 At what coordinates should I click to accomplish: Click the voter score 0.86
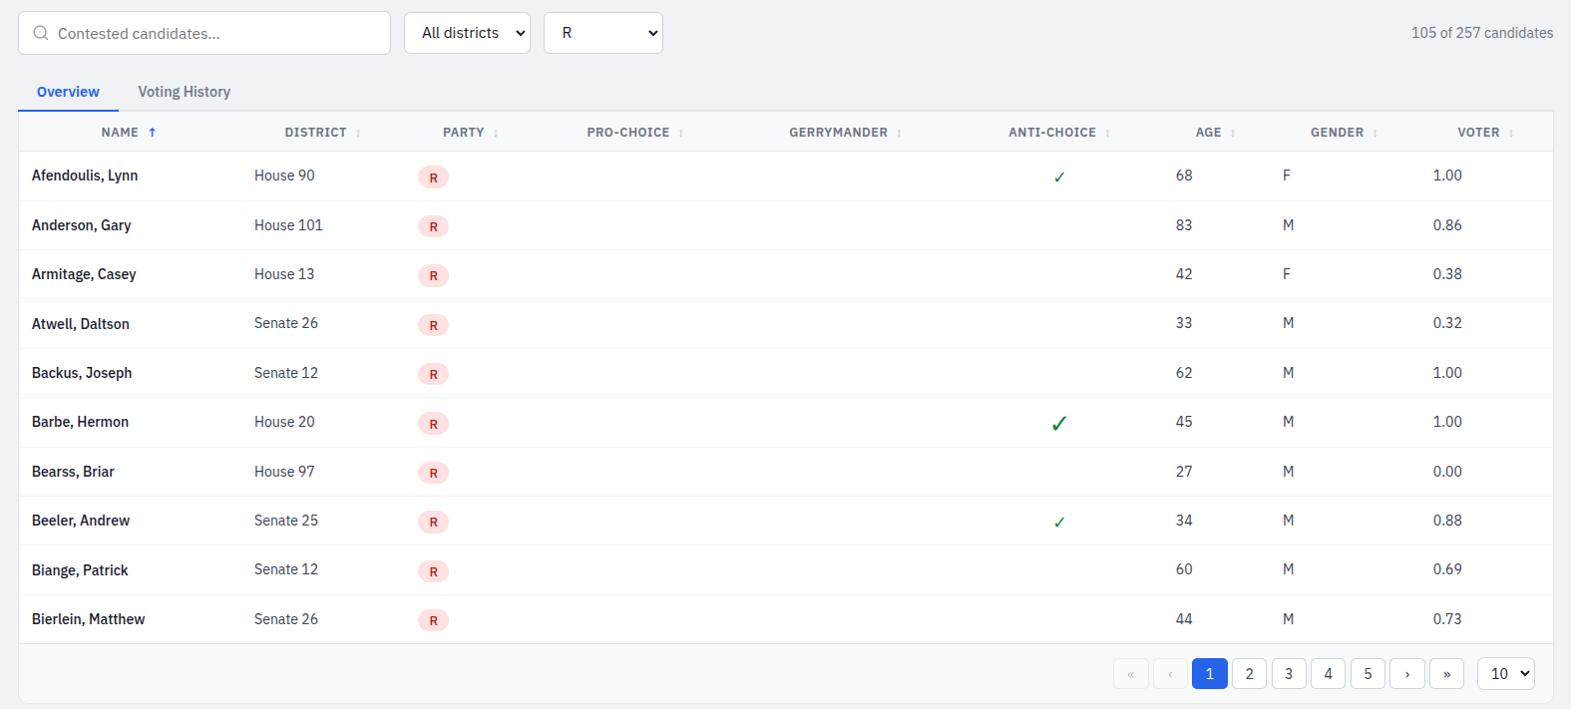tap(1447, 225)
